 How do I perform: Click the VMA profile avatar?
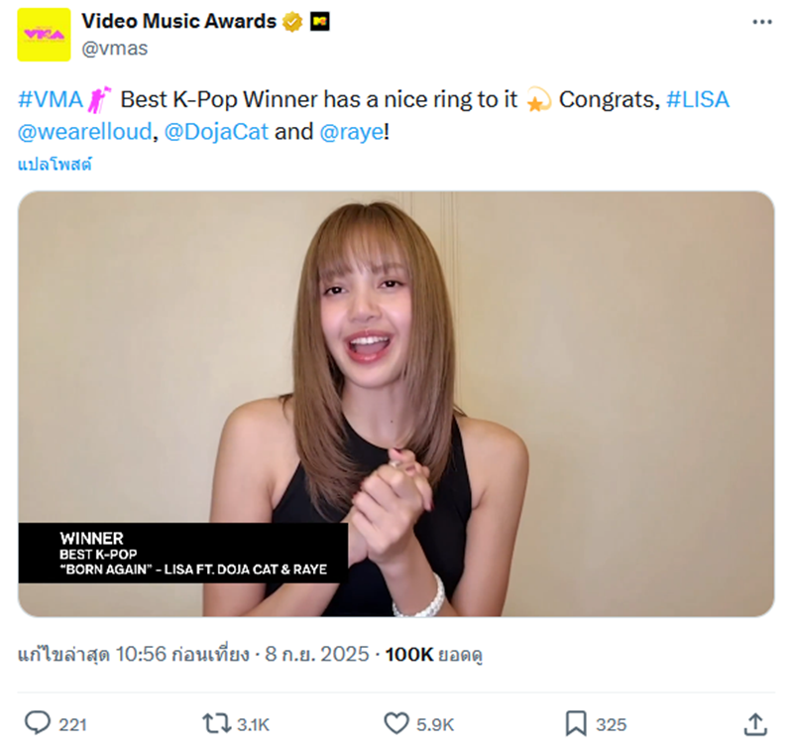coord(44,35)
